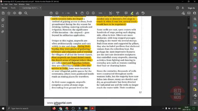Viewport: 198px width, 111px height.
Task: Click the vertical scrollbar thumb
Action: pyautogui.click(x=188, y=27)
